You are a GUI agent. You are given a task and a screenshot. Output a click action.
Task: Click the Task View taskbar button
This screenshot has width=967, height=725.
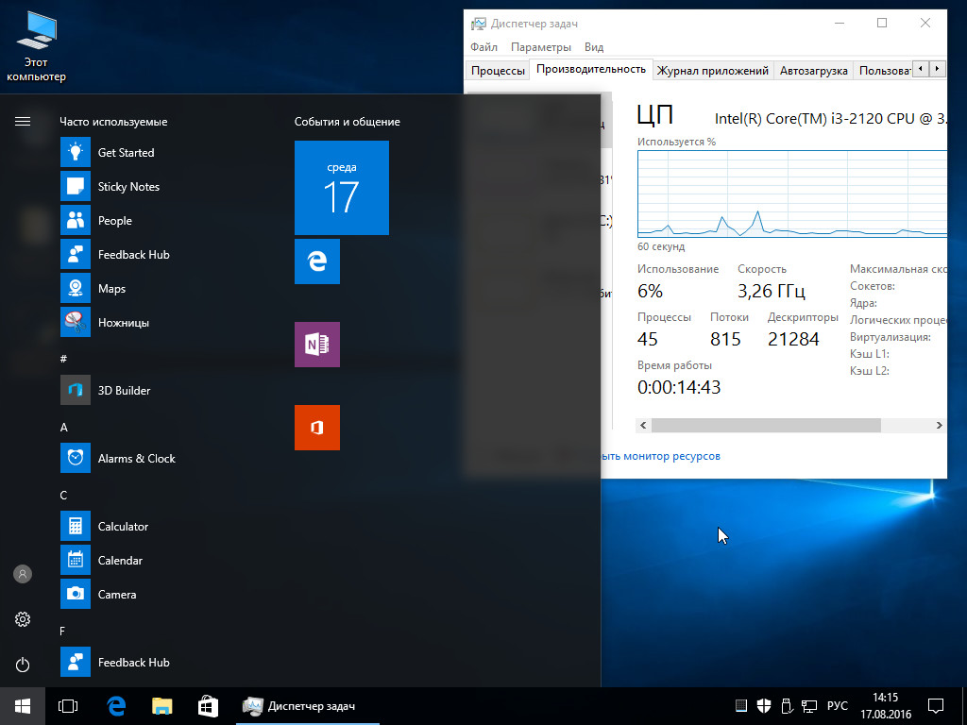pyautogui.click(x=68, y=705)
